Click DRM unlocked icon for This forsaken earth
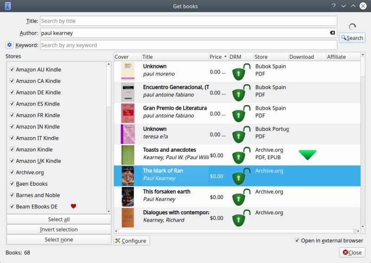 pos(241,197)
